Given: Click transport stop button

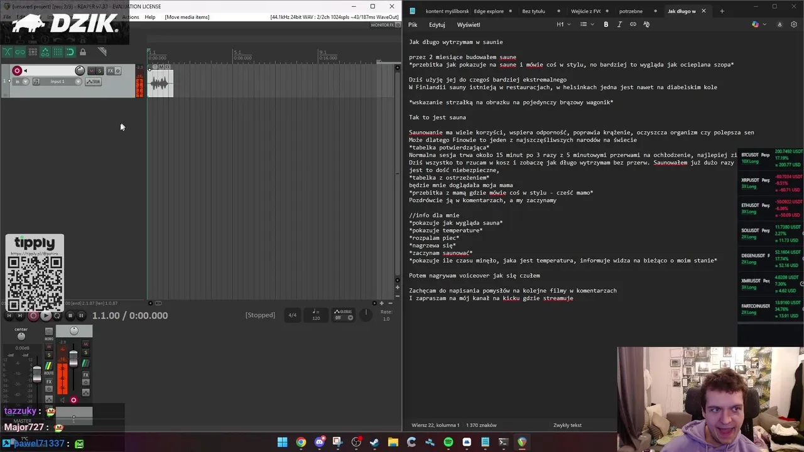Looking at the screenshot, I should point(70,316).
